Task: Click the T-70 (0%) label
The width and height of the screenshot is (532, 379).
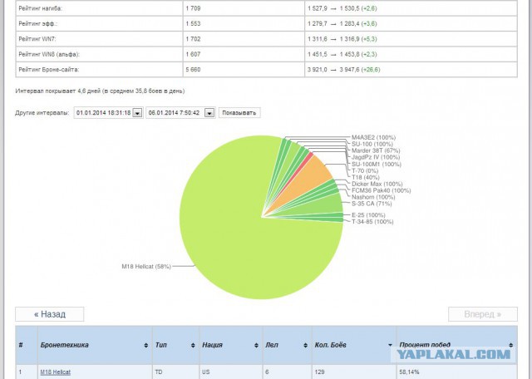Action: coord(365,170)
